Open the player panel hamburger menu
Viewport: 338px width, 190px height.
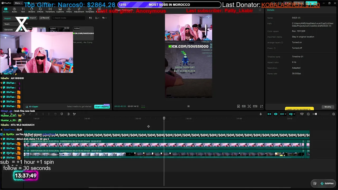tap(260, 10)
